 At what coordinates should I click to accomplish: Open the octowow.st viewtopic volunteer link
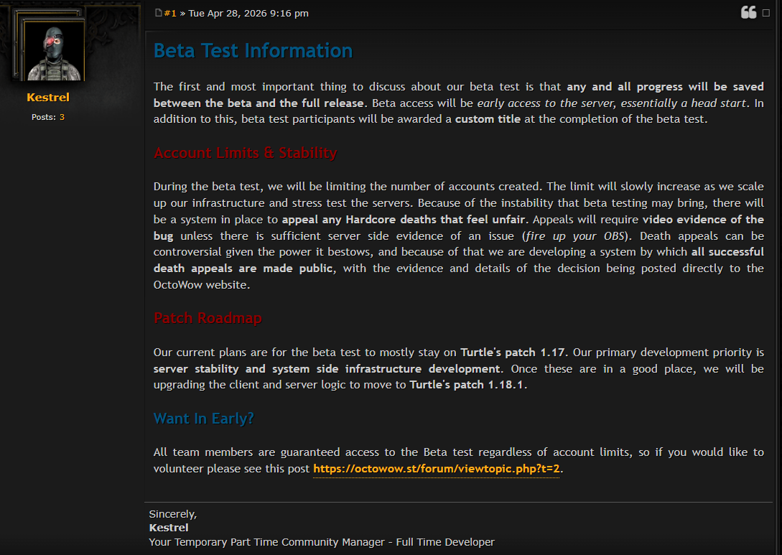[x=437, y=469]
